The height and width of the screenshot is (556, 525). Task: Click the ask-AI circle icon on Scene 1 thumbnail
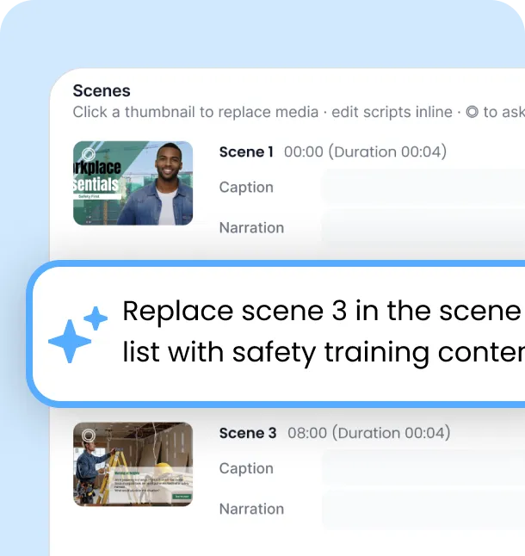coord(89,154)
